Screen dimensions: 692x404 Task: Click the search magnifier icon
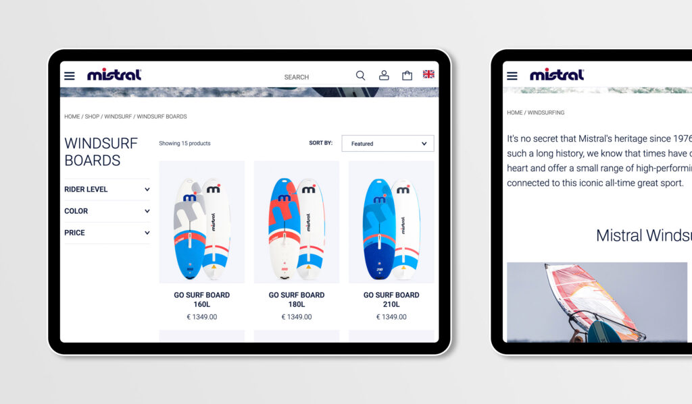tap(361, 76)
